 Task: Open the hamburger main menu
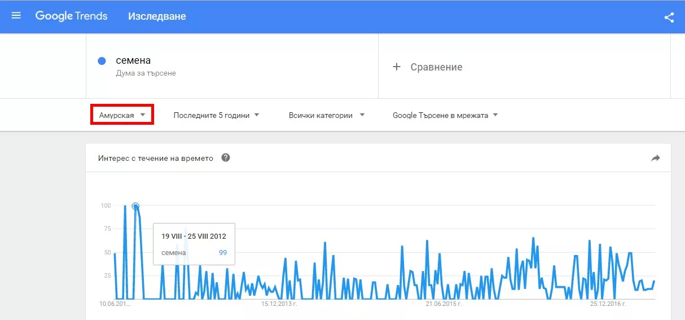click(16, 16)
